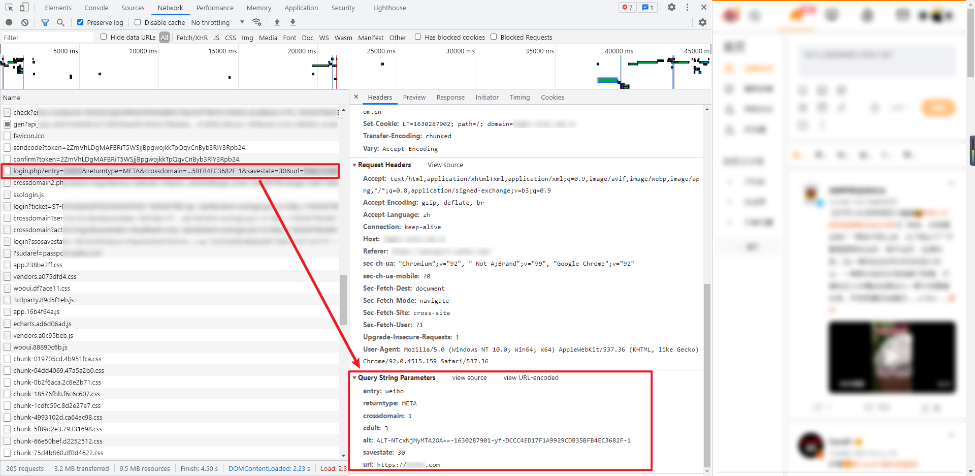Image resolution: width=975 pixels, height=476 pixels.
Task: Open DevTools settings gear
Action: click(x=671, y=7)
